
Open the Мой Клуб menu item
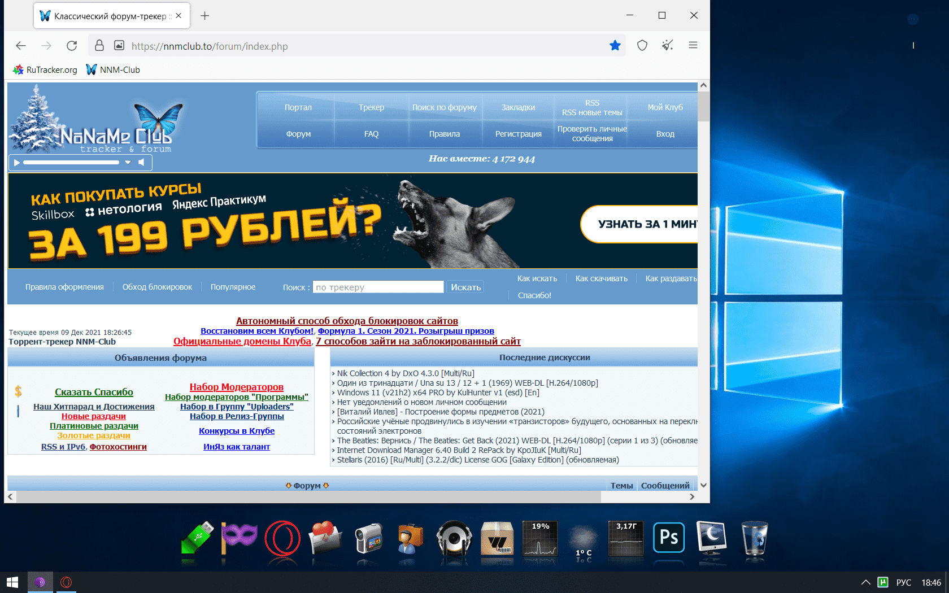point(665,107)
